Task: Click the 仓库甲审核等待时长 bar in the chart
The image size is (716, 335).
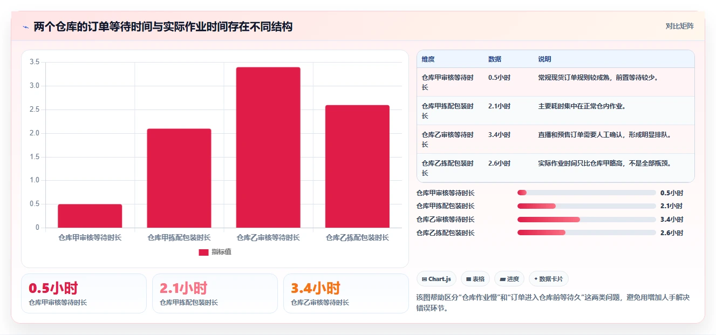Action: 90,216
